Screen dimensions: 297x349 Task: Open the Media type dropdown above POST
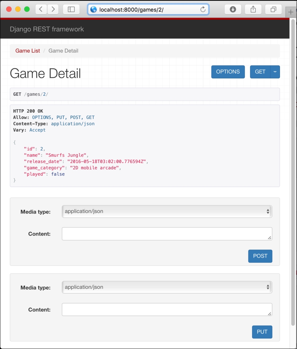coord(167,212)
